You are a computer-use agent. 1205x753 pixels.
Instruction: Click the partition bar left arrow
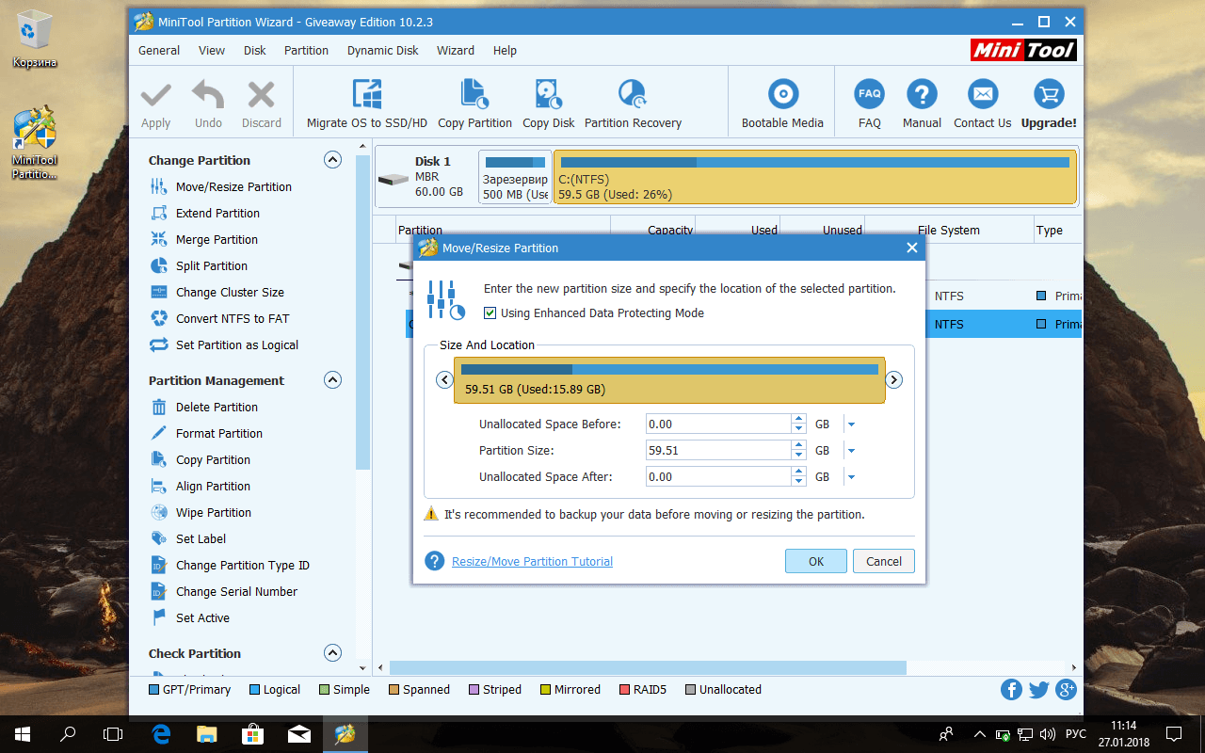[x=444, y=380]
